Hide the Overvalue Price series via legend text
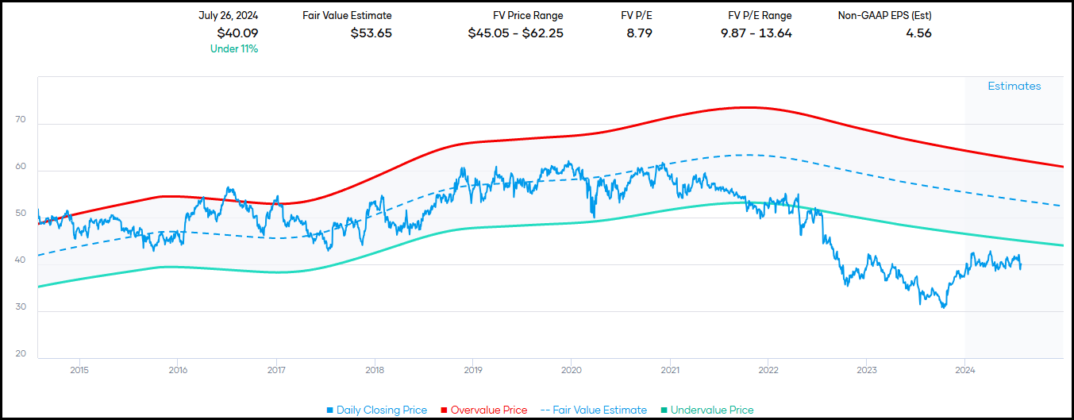 click(x=489, y=410)
